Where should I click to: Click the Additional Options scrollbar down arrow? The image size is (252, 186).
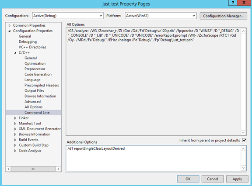tap(243, 168)
